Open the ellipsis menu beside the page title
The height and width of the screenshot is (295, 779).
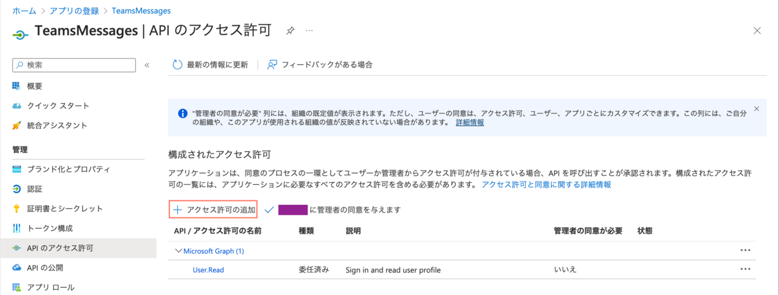pos(310,30)
